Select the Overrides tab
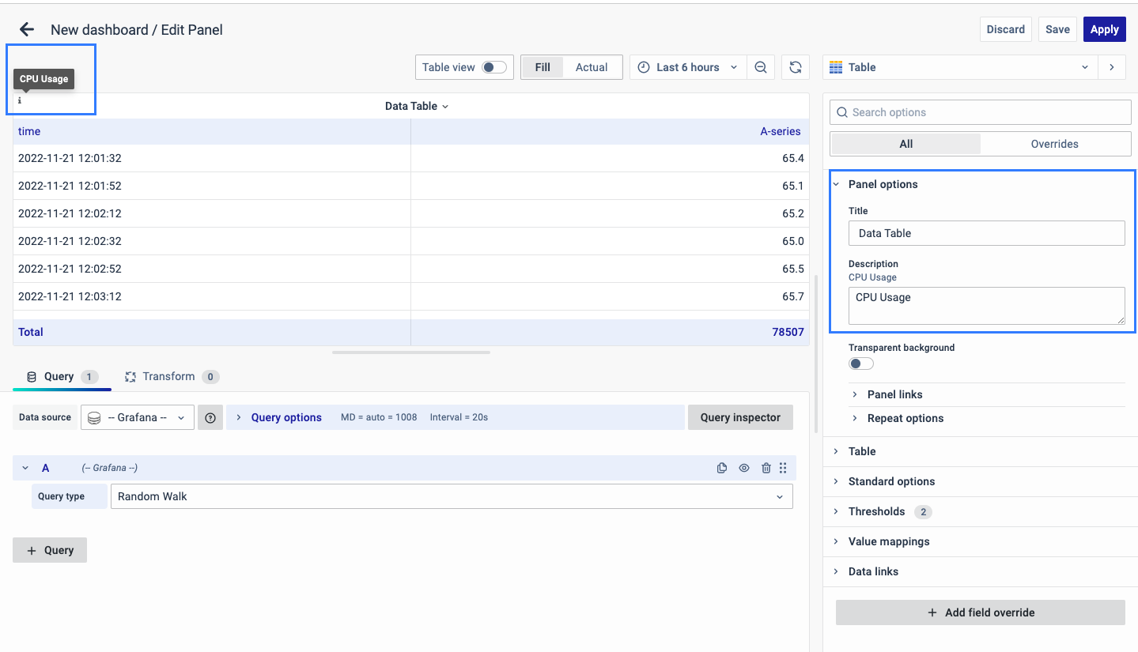The height and width of the screenshot is (652, 1138). (1054, 144)
